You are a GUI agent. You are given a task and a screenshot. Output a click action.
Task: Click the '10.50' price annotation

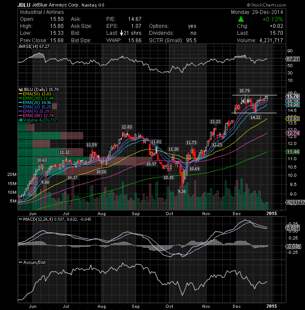(x=101, y=172)
